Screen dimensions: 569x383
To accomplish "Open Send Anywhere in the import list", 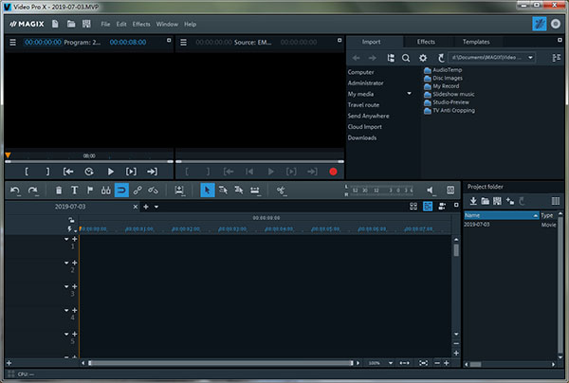I will (x=368, y=116).
